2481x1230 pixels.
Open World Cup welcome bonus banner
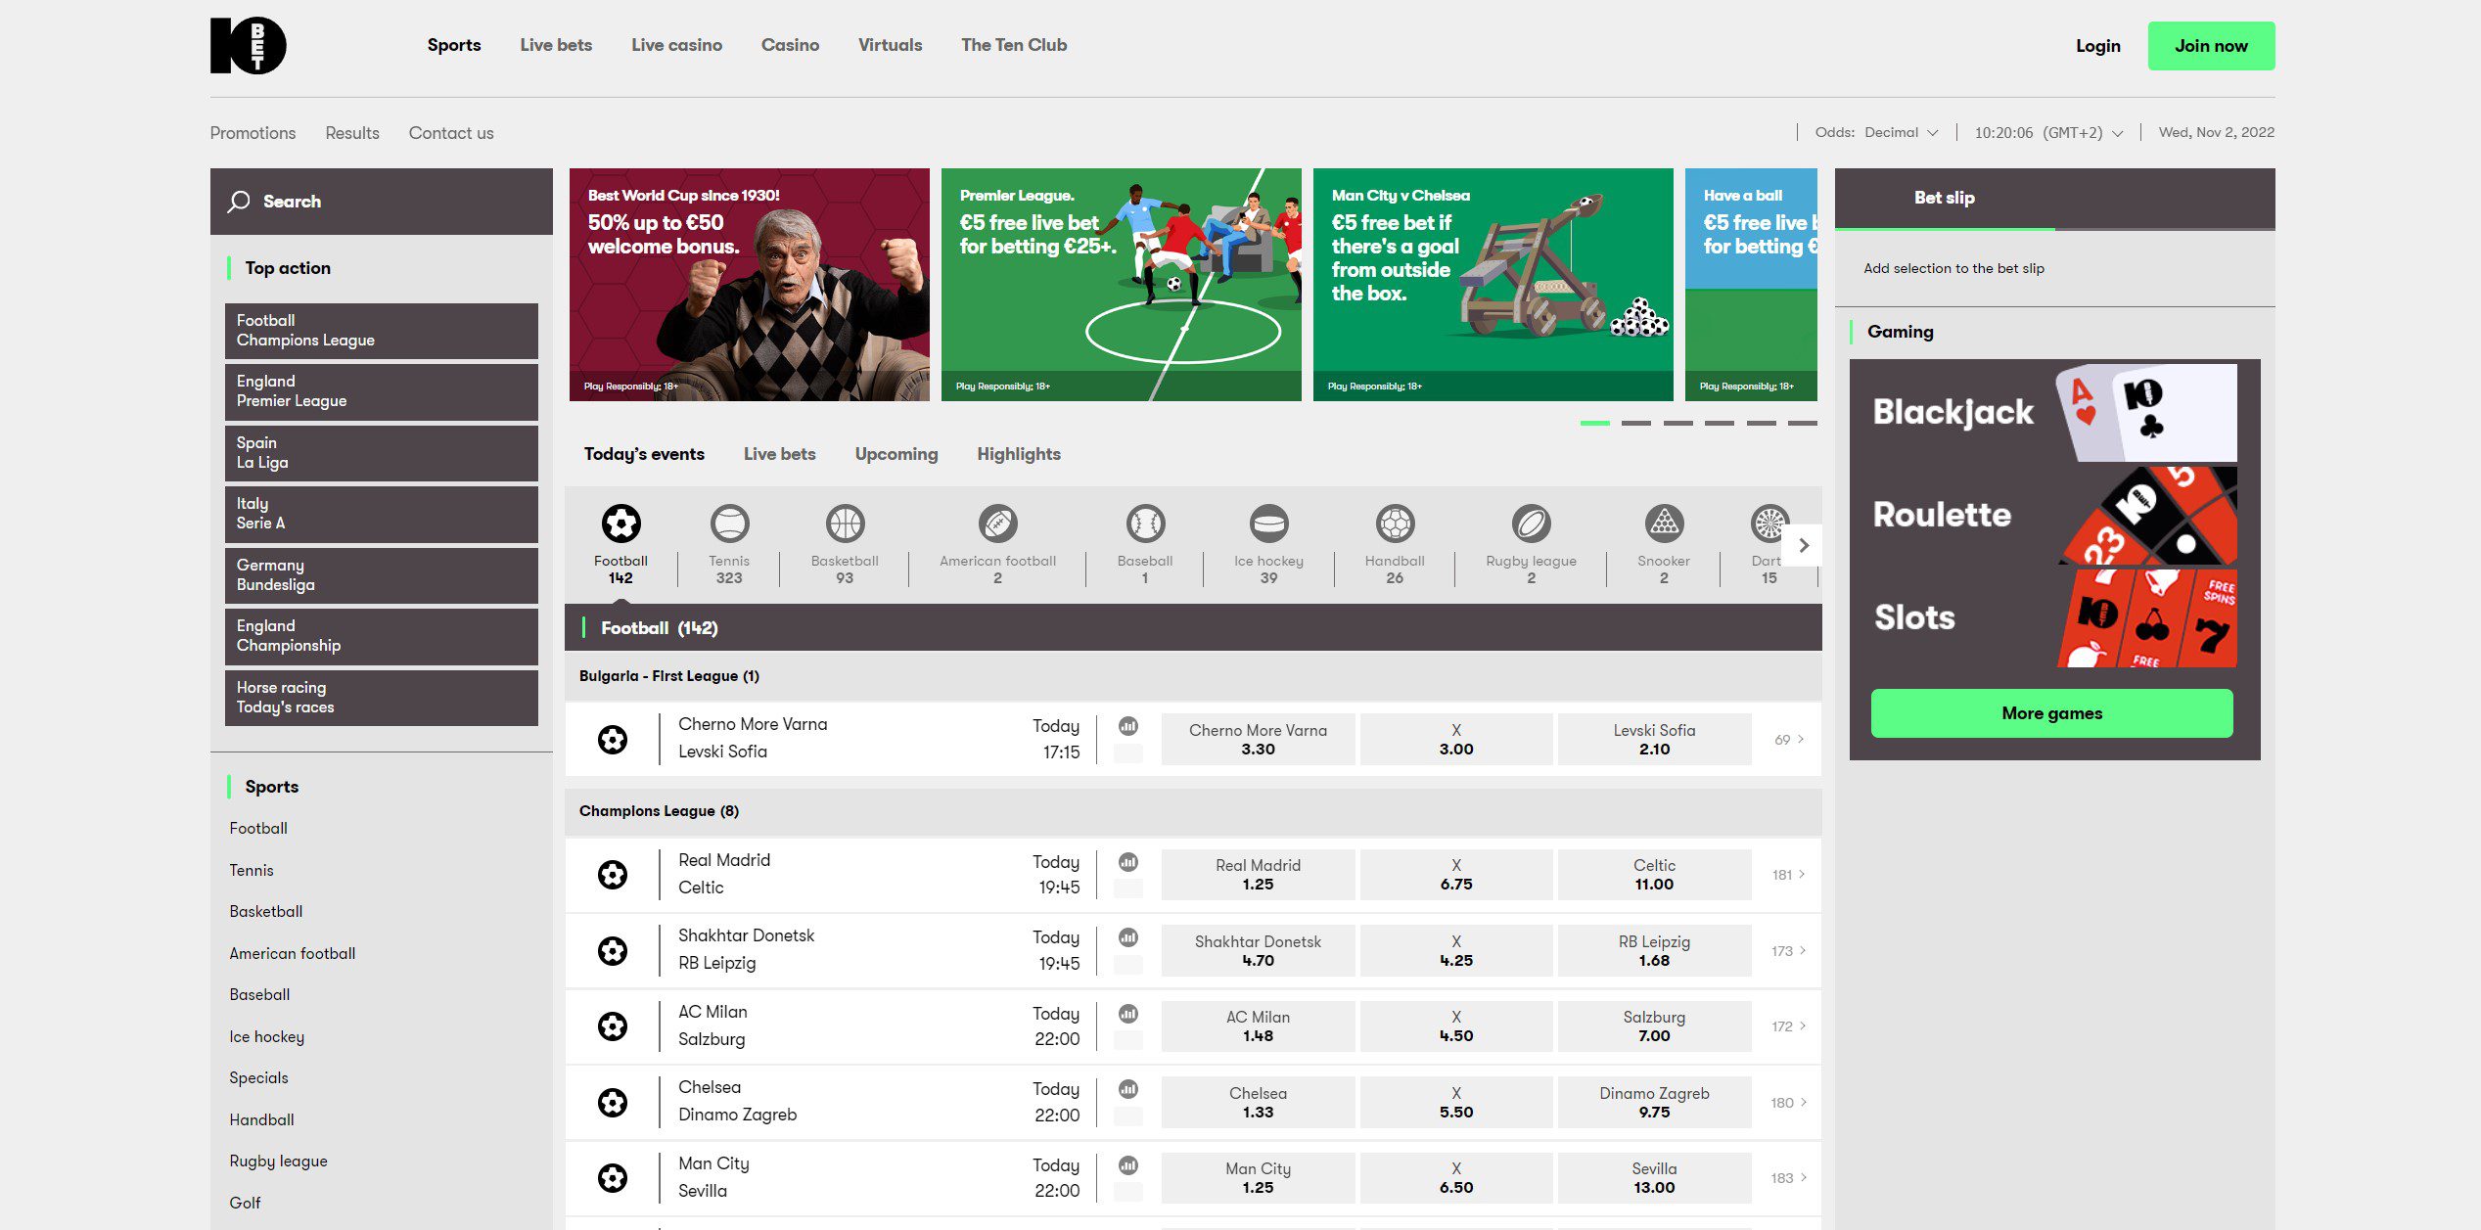point(749,285)
